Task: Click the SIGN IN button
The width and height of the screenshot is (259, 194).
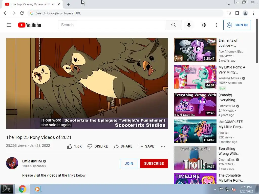Action: point(237,25)
